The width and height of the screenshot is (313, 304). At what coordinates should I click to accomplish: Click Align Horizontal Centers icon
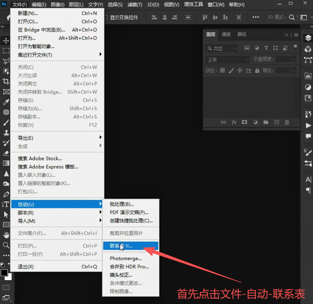tap(165, 17)
